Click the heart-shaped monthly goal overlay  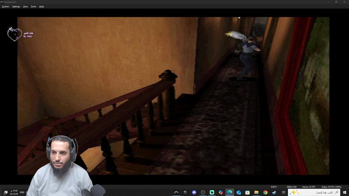(14, 34)
